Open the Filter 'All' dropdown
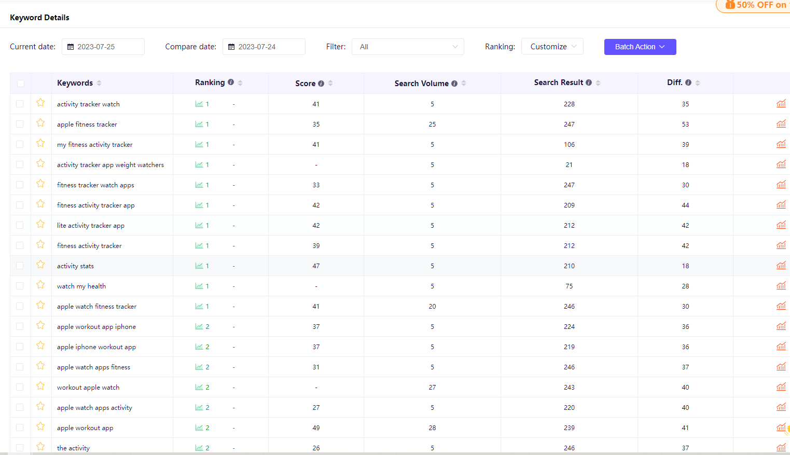The height and width of the screenshot is (455, 790). [x=408, y=47]
